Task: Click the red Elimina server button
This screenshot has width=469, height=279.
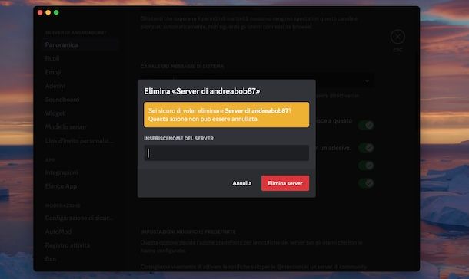Action: (x=285, y=183)
